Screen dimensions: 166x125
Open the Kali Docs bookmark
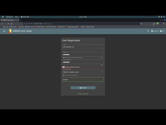coord(21,27)
